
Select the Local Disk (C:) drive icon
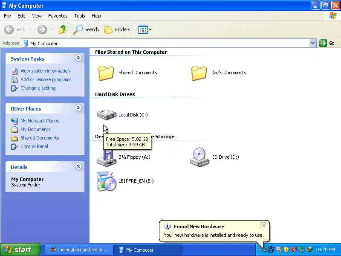pos(106,115)
